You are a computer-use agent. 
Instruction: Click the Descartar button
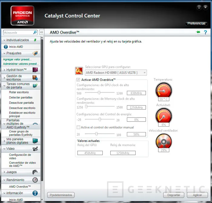pos(174,195)
